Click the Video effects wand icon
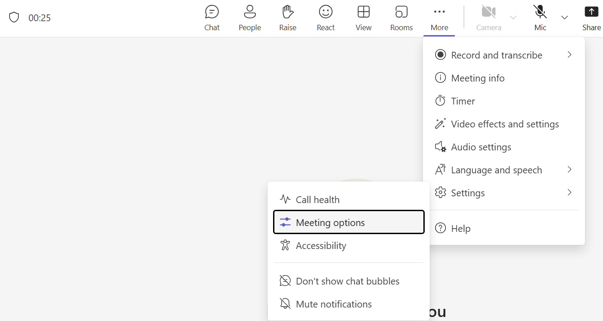This screenshot has width=603, height=321. (x=440, y=124)
